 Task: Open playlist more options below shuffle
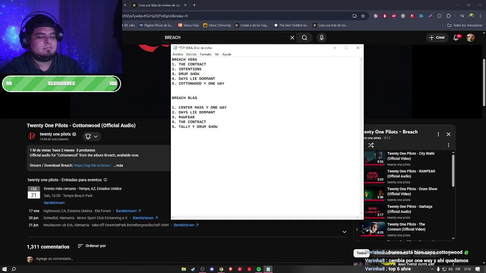(448, 145)
